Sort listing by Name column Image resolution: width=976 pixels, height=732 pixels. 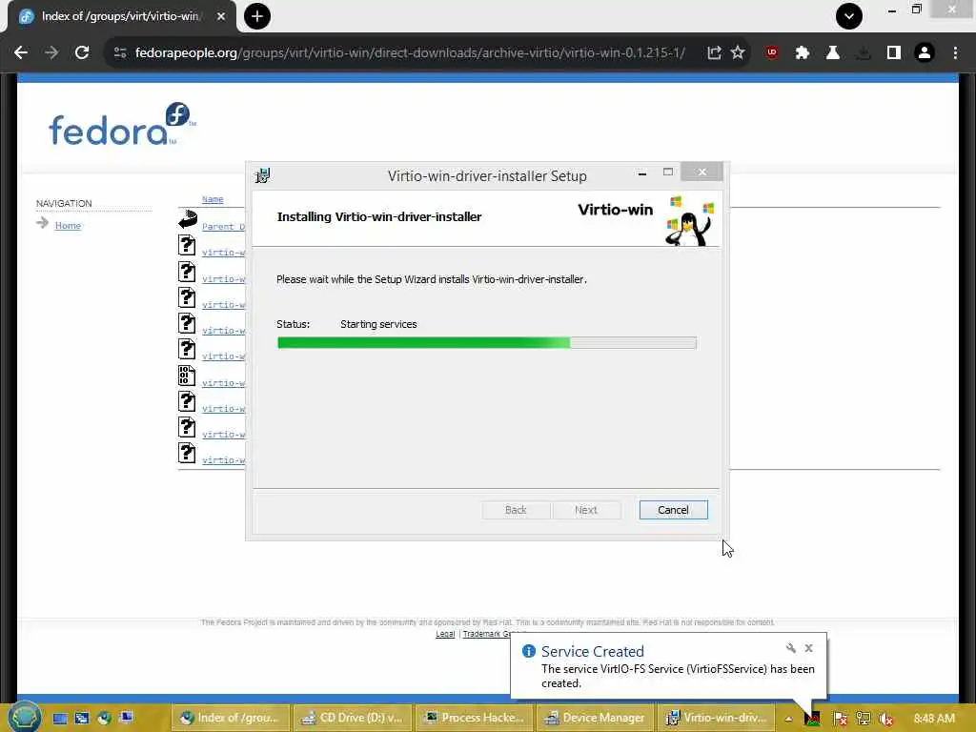213,199
